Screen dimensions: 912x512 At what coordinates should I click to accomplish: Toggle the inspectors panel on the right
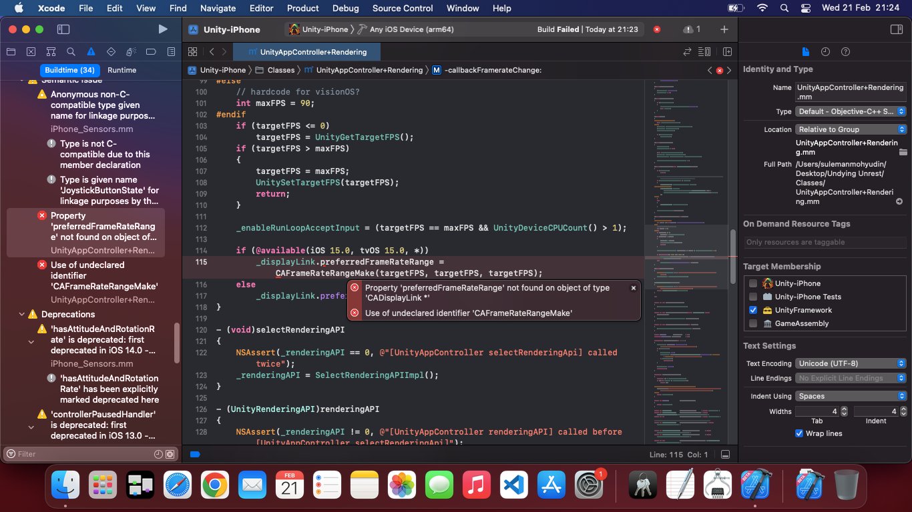coord(897,29)
